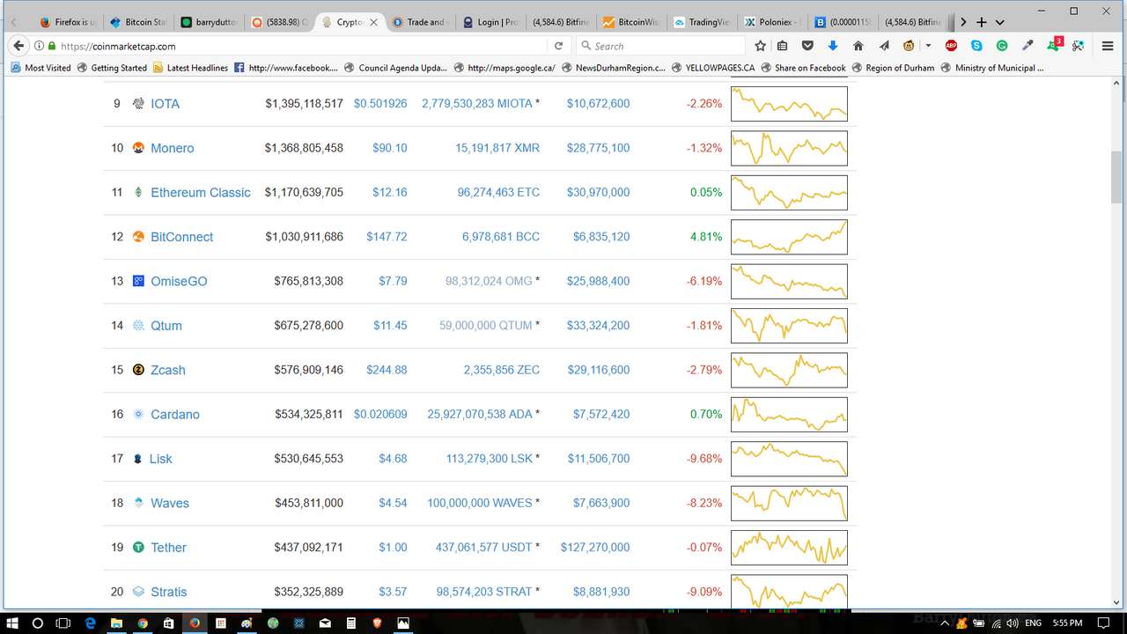Open the Downloads arrow icon
1127x634 pixels.
click(833, 46)
